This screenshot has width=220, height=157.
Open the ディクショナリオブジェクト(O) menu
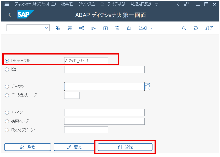point(35,4)
